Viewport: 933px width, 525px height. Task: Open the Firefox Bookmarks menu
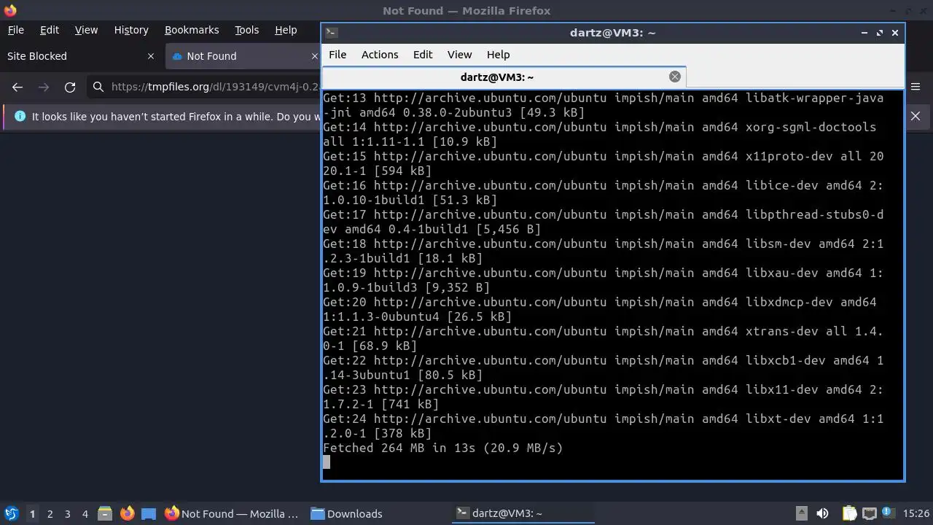click(192, 30)
